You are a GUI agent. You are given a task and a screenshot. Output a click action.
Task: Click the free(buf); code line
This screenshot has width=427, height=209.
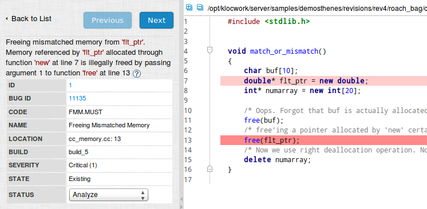pyautogui.click(x=264, y=120)
